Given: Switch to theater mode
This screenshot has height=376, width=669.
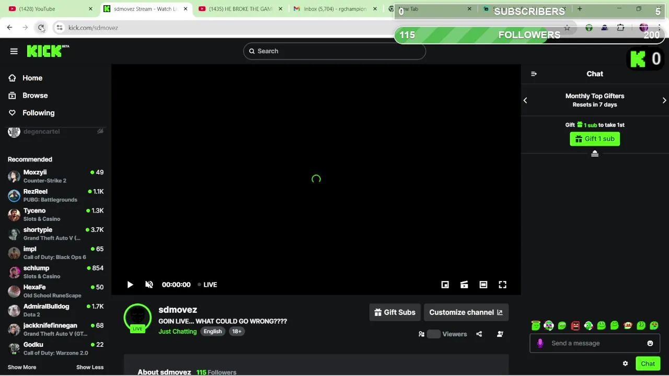Looking at the screenshot, I should (483, 285).
